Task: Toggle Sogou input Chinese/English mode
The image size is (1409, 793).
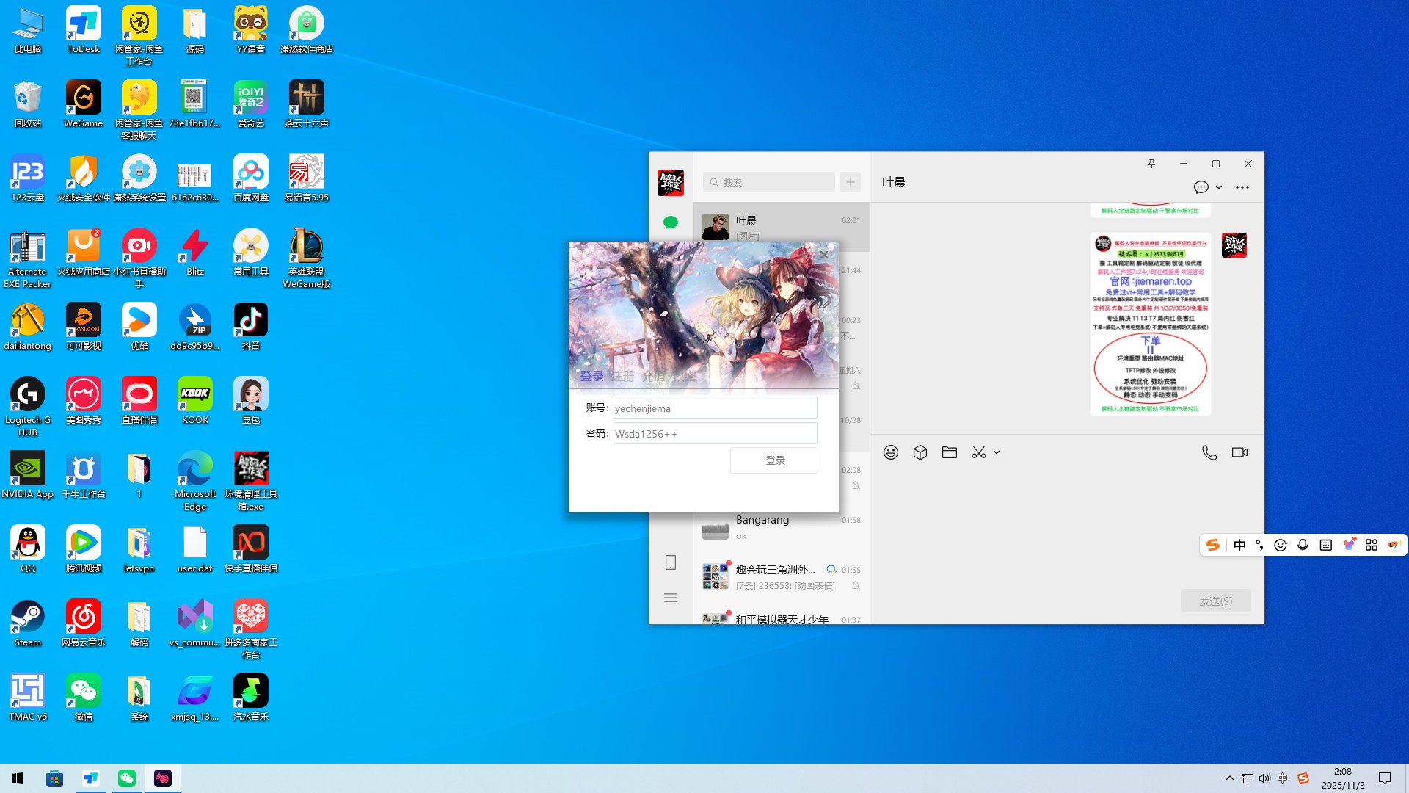Action: tap(1239, 545)
